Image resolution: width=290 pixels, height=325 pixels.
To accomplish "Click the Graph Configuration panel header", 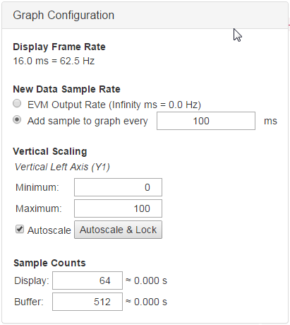I will [x=145, y=16].
